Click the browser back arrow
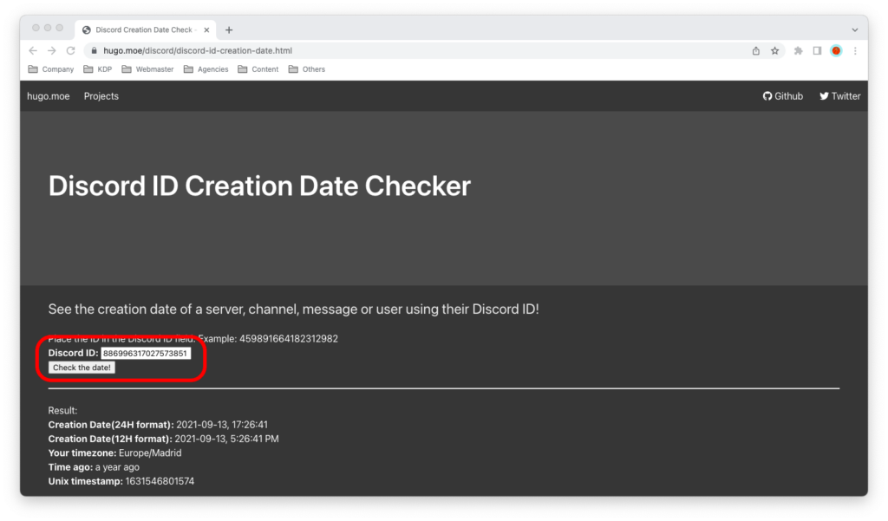Image resolution: width=888 pixels, height=521 pixels. tap(33, 50)
